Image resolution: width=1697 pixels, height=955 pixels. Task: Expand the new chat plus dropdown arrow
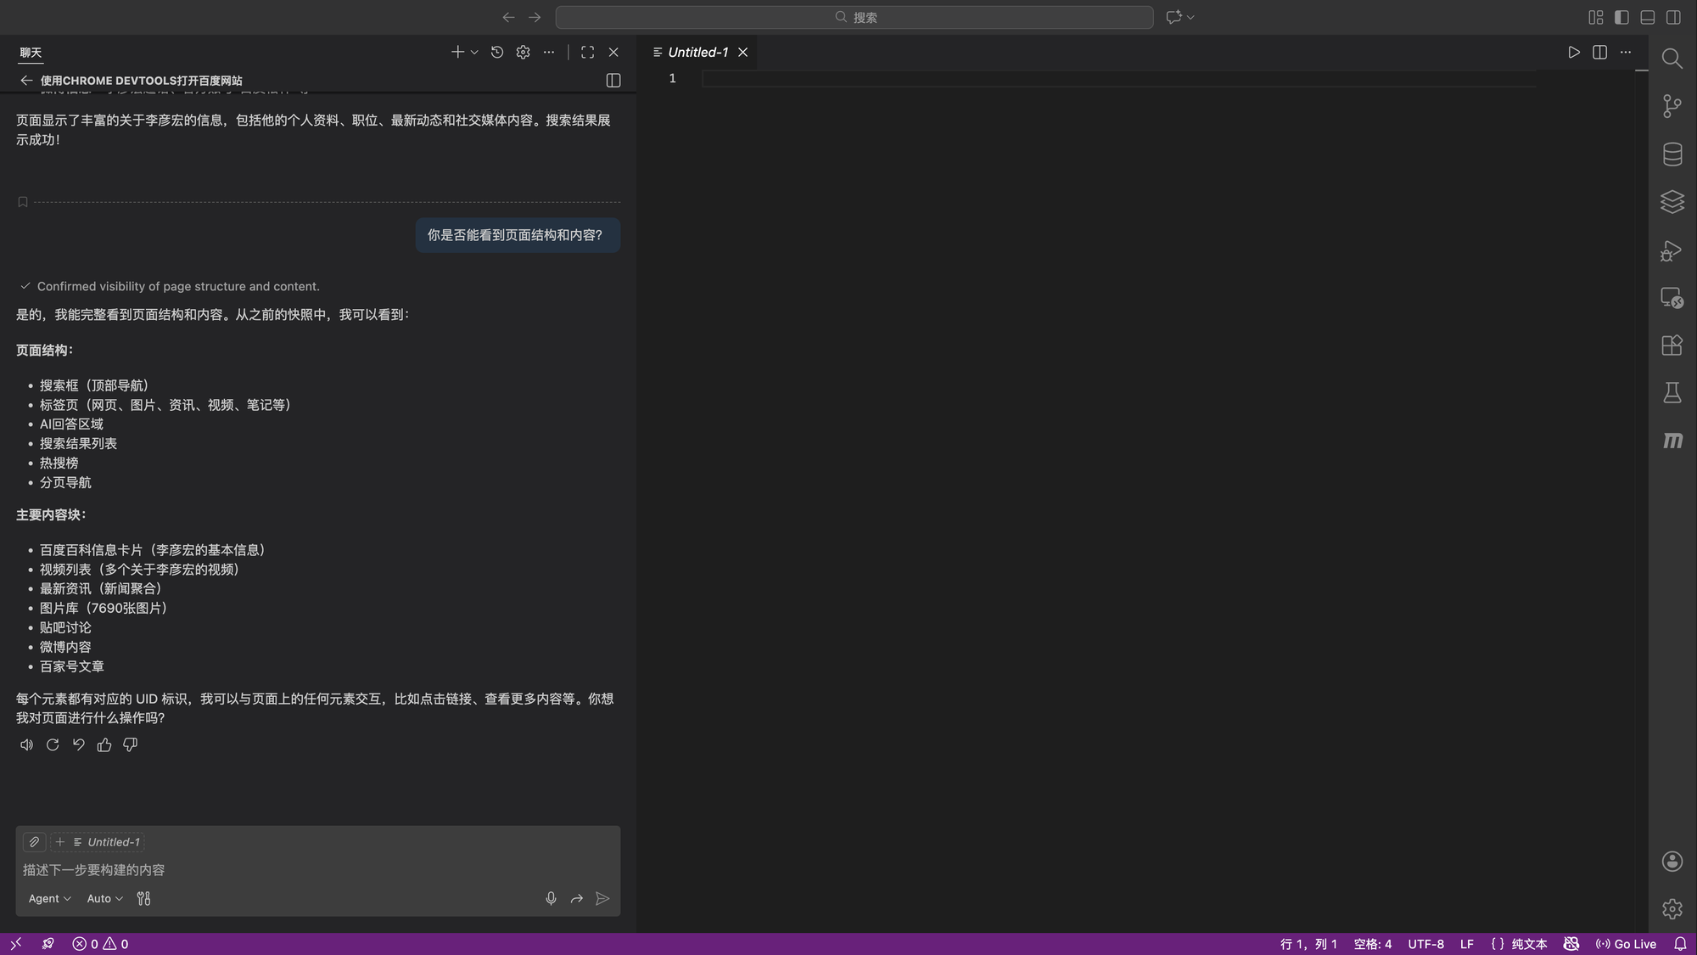point(474,52)
